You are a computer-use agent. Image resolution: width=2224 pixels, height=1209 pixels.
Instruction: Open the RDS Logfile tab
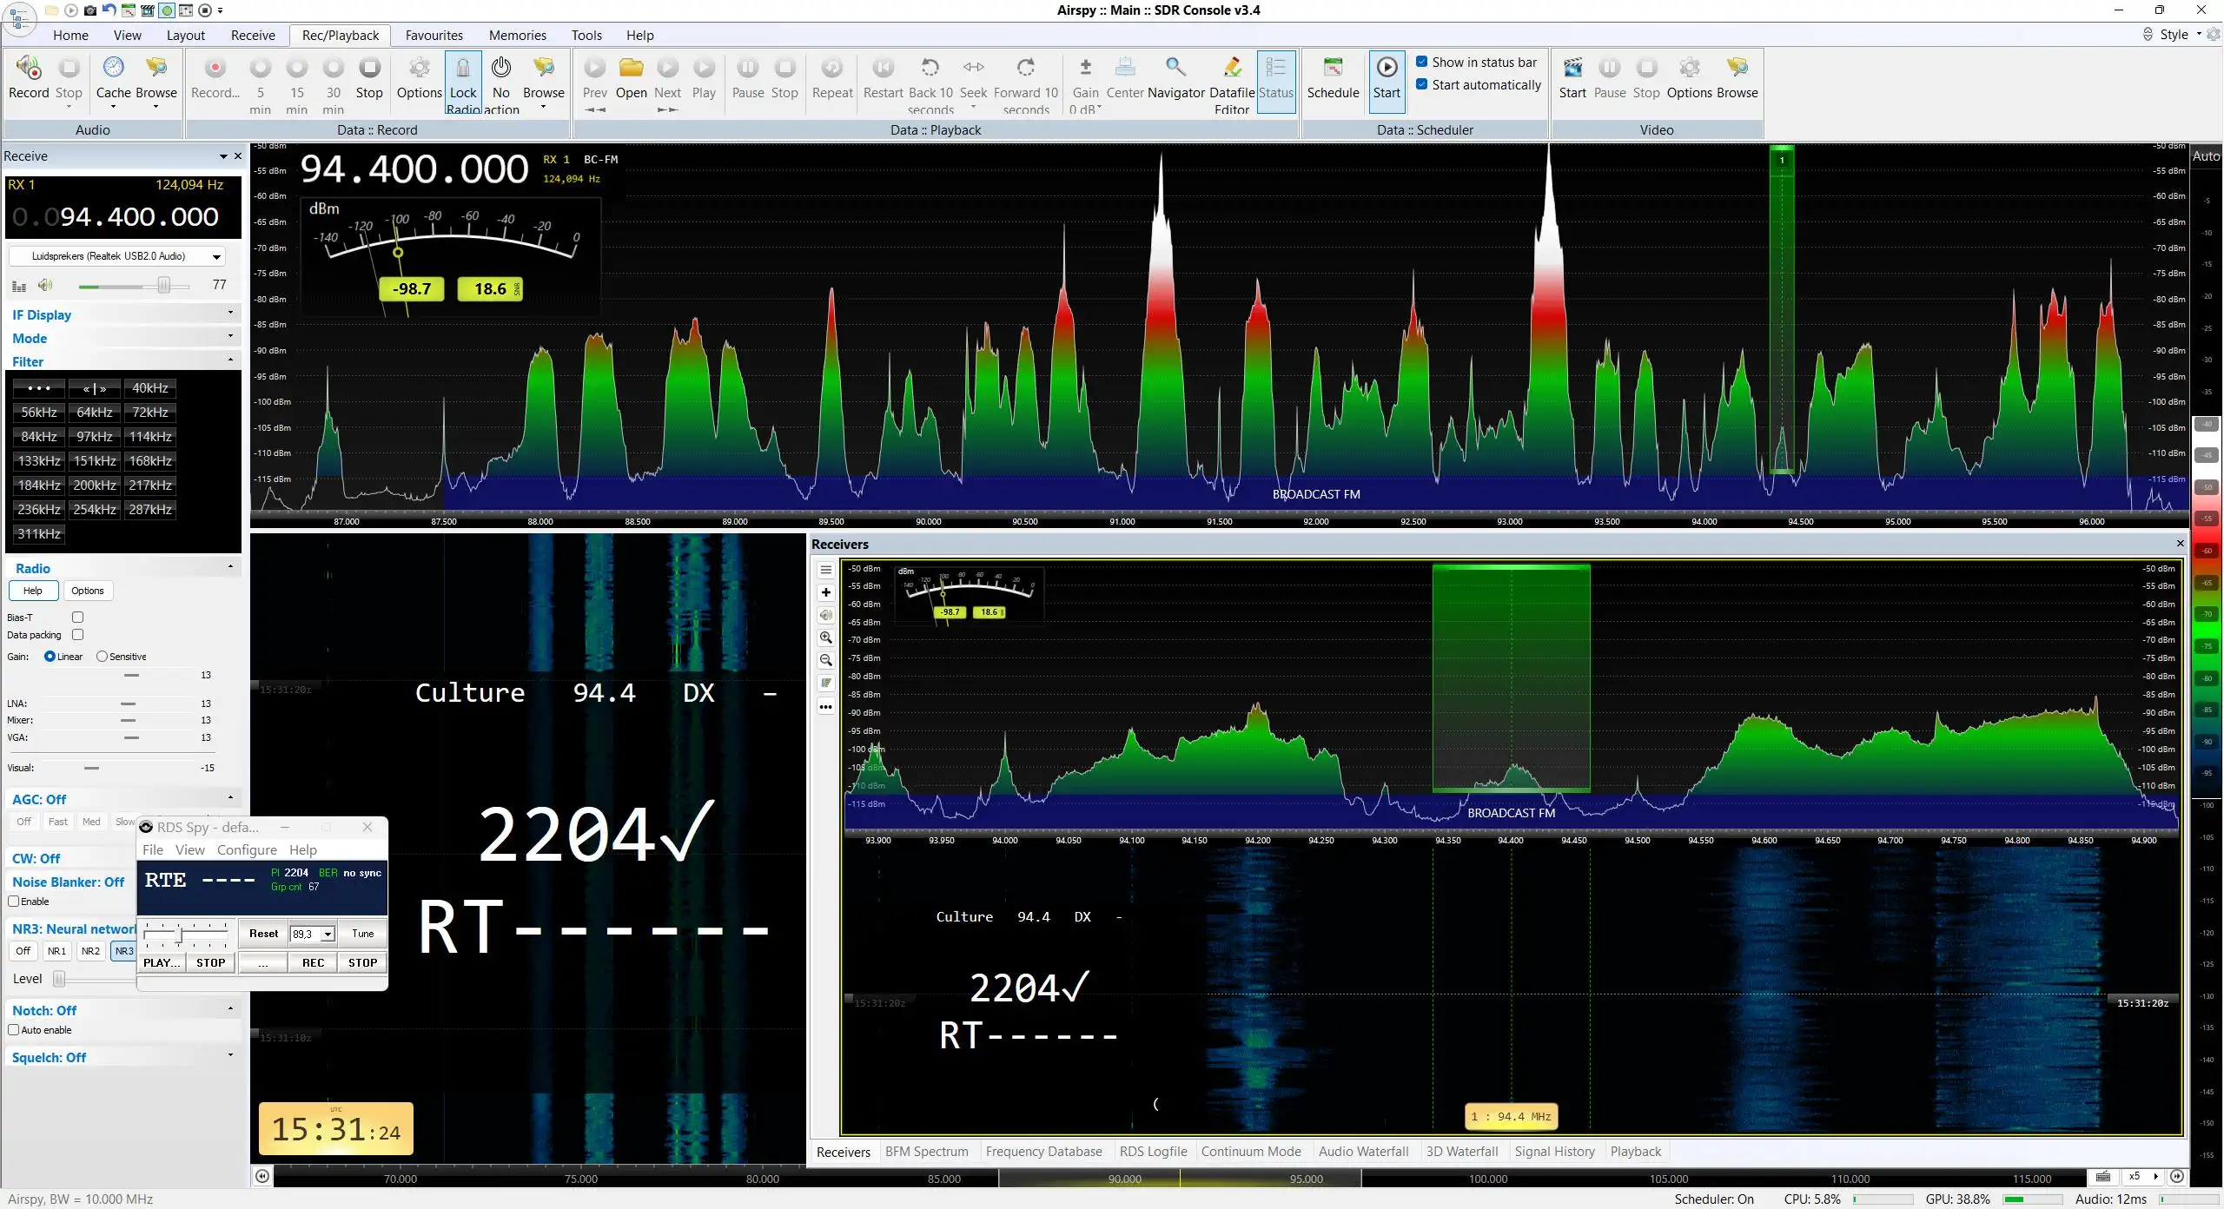1153,1152
